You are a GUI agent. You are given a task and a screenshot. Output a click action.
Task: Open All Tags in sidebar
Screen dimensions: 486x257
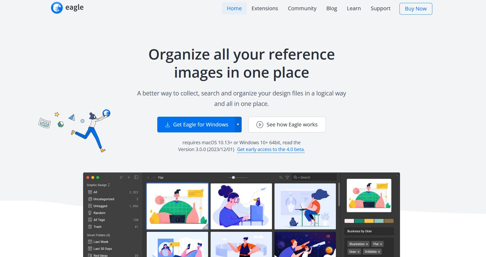tap(113, 220)
